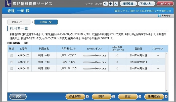Click the name 利用 二郎

(x=44, y=62)
